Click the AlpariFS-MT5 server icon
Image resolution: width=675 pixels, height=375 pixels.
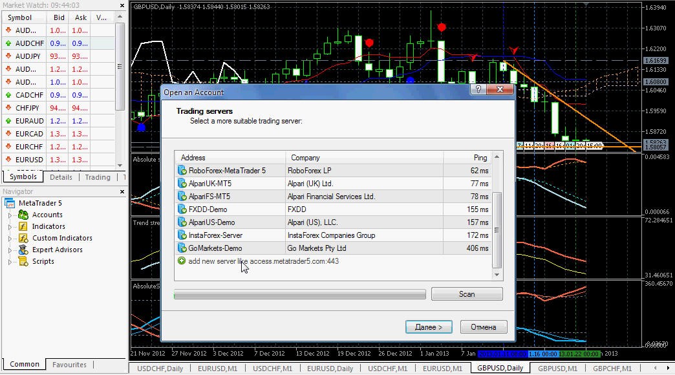pyautogui.click(x=182, y=197)
